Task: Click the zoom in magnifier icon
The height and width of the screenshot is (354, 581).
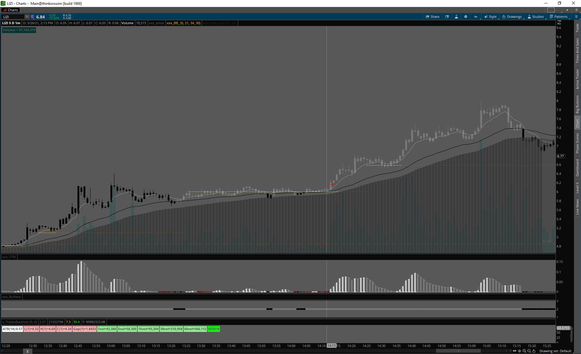Action: tap(524, 351)
